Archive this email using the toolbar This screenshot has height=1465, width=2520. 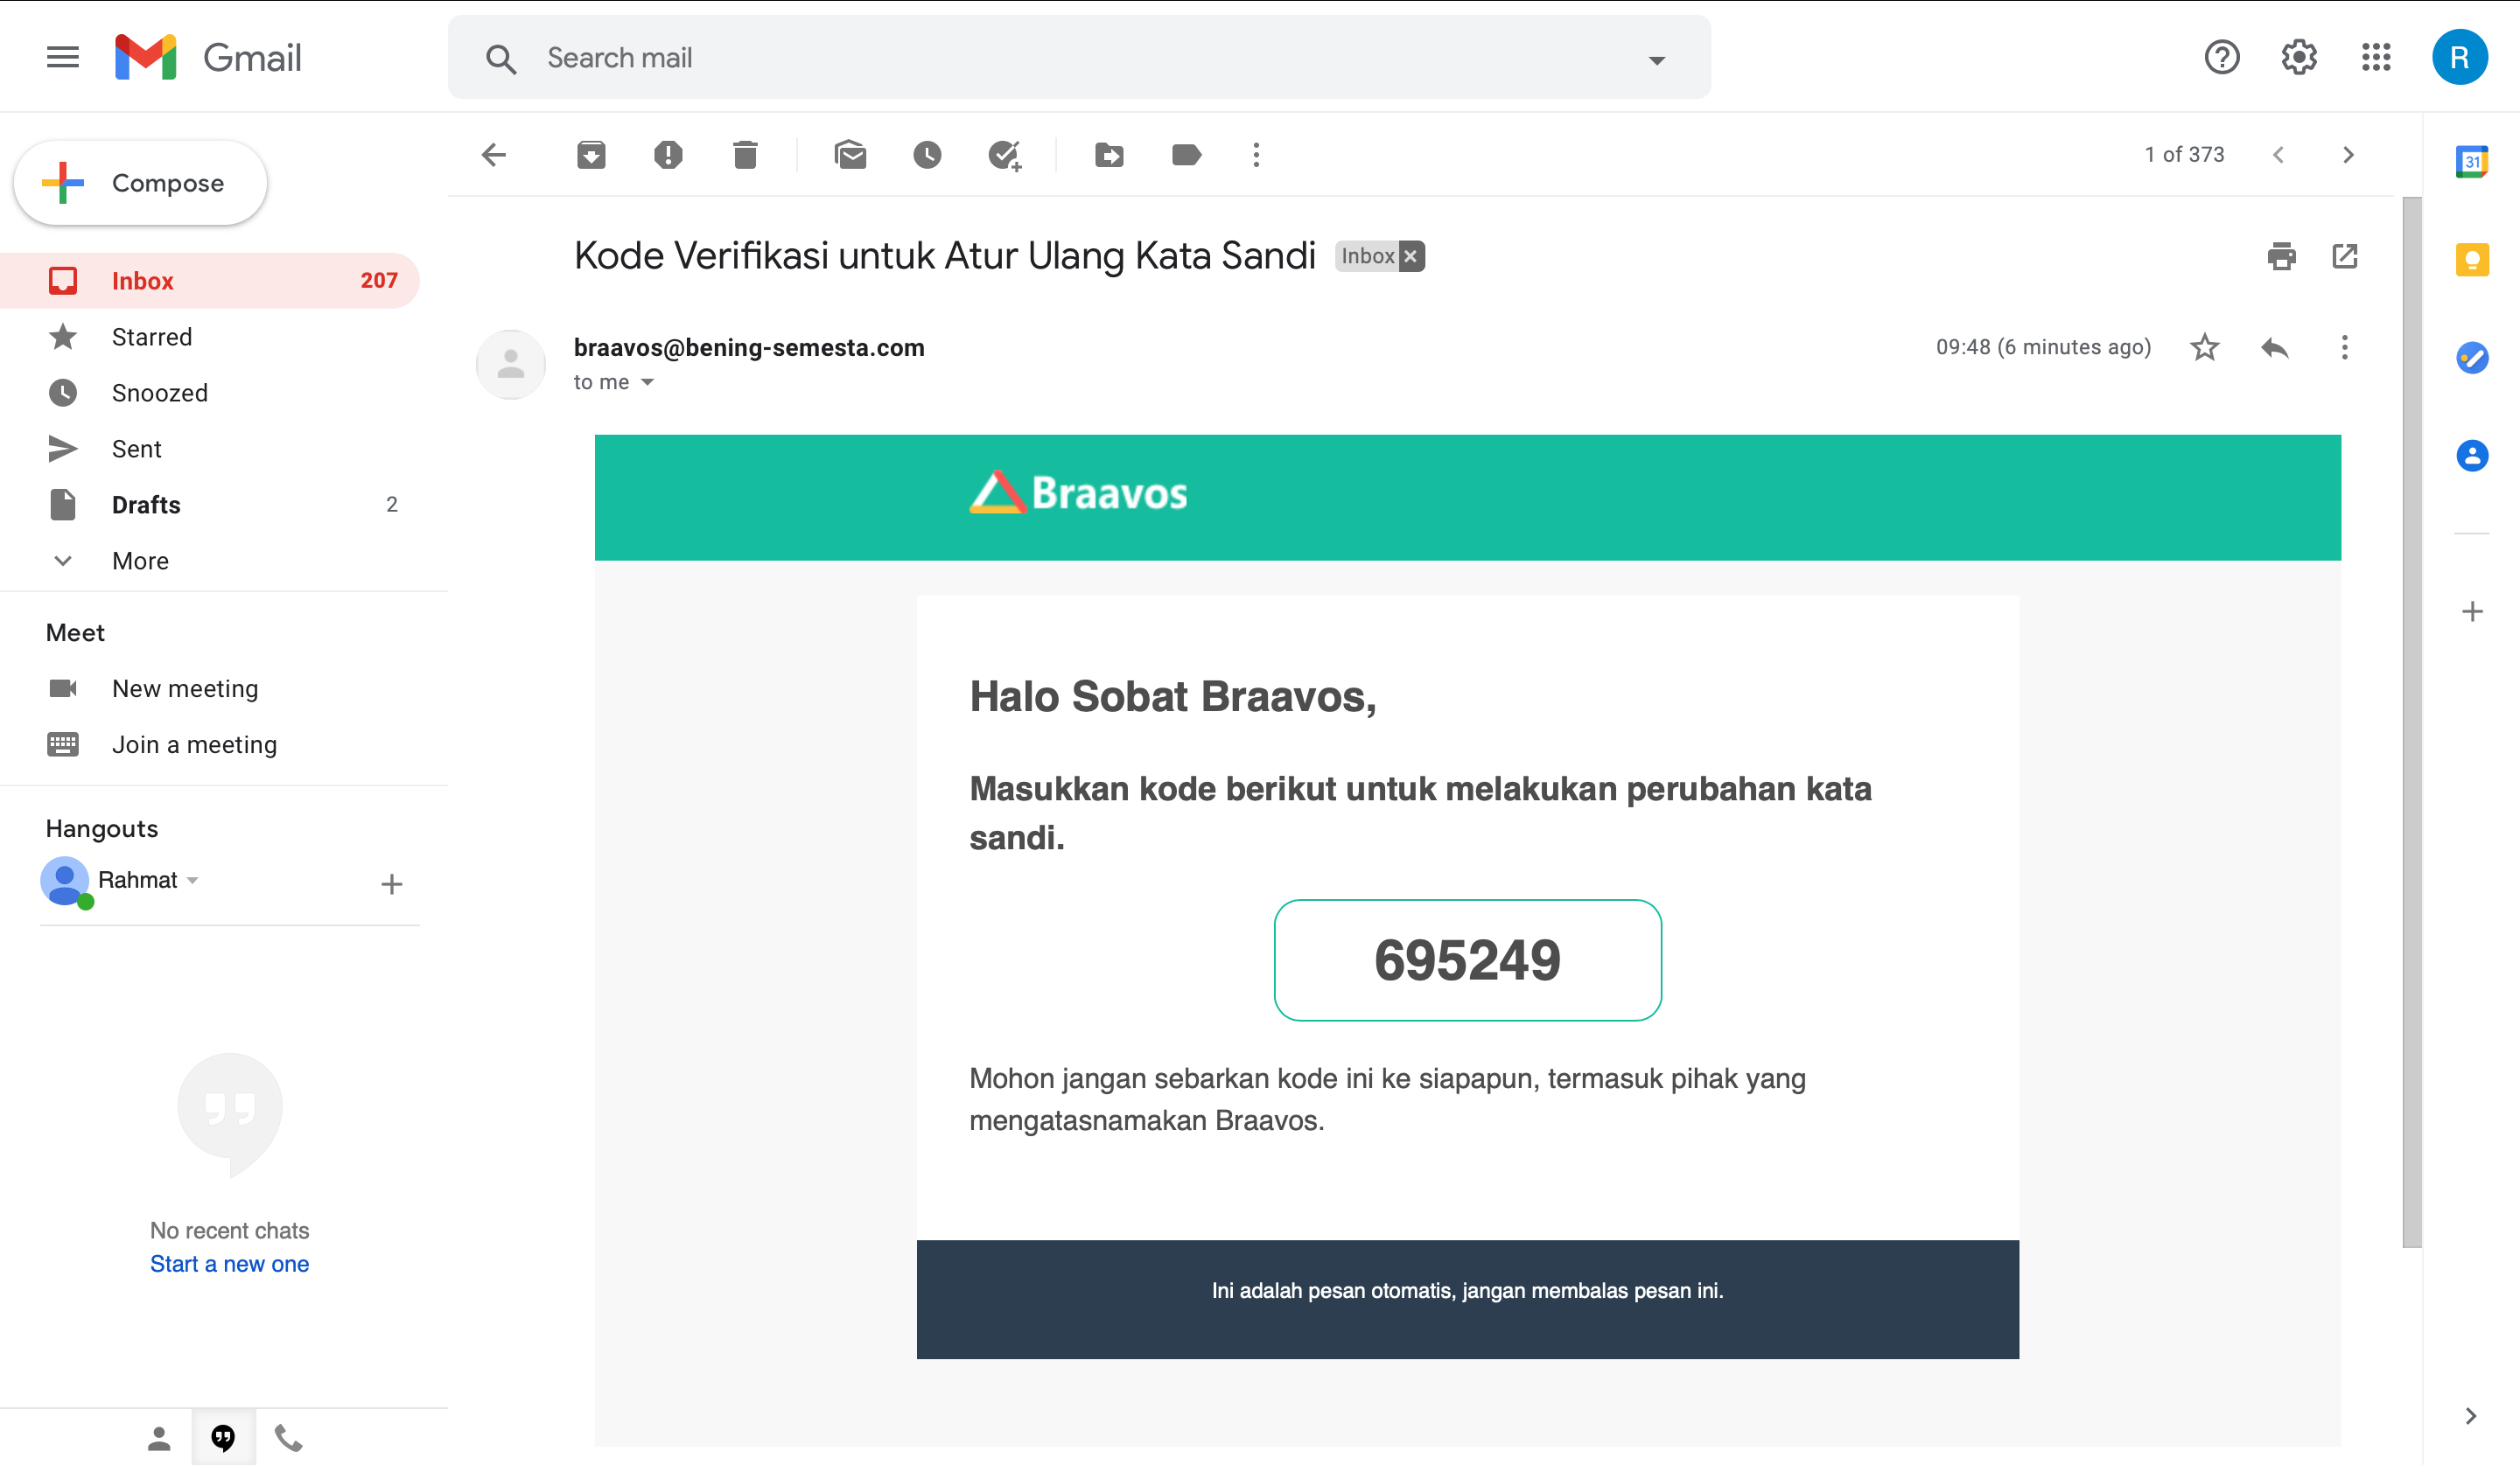pos(591,155)
